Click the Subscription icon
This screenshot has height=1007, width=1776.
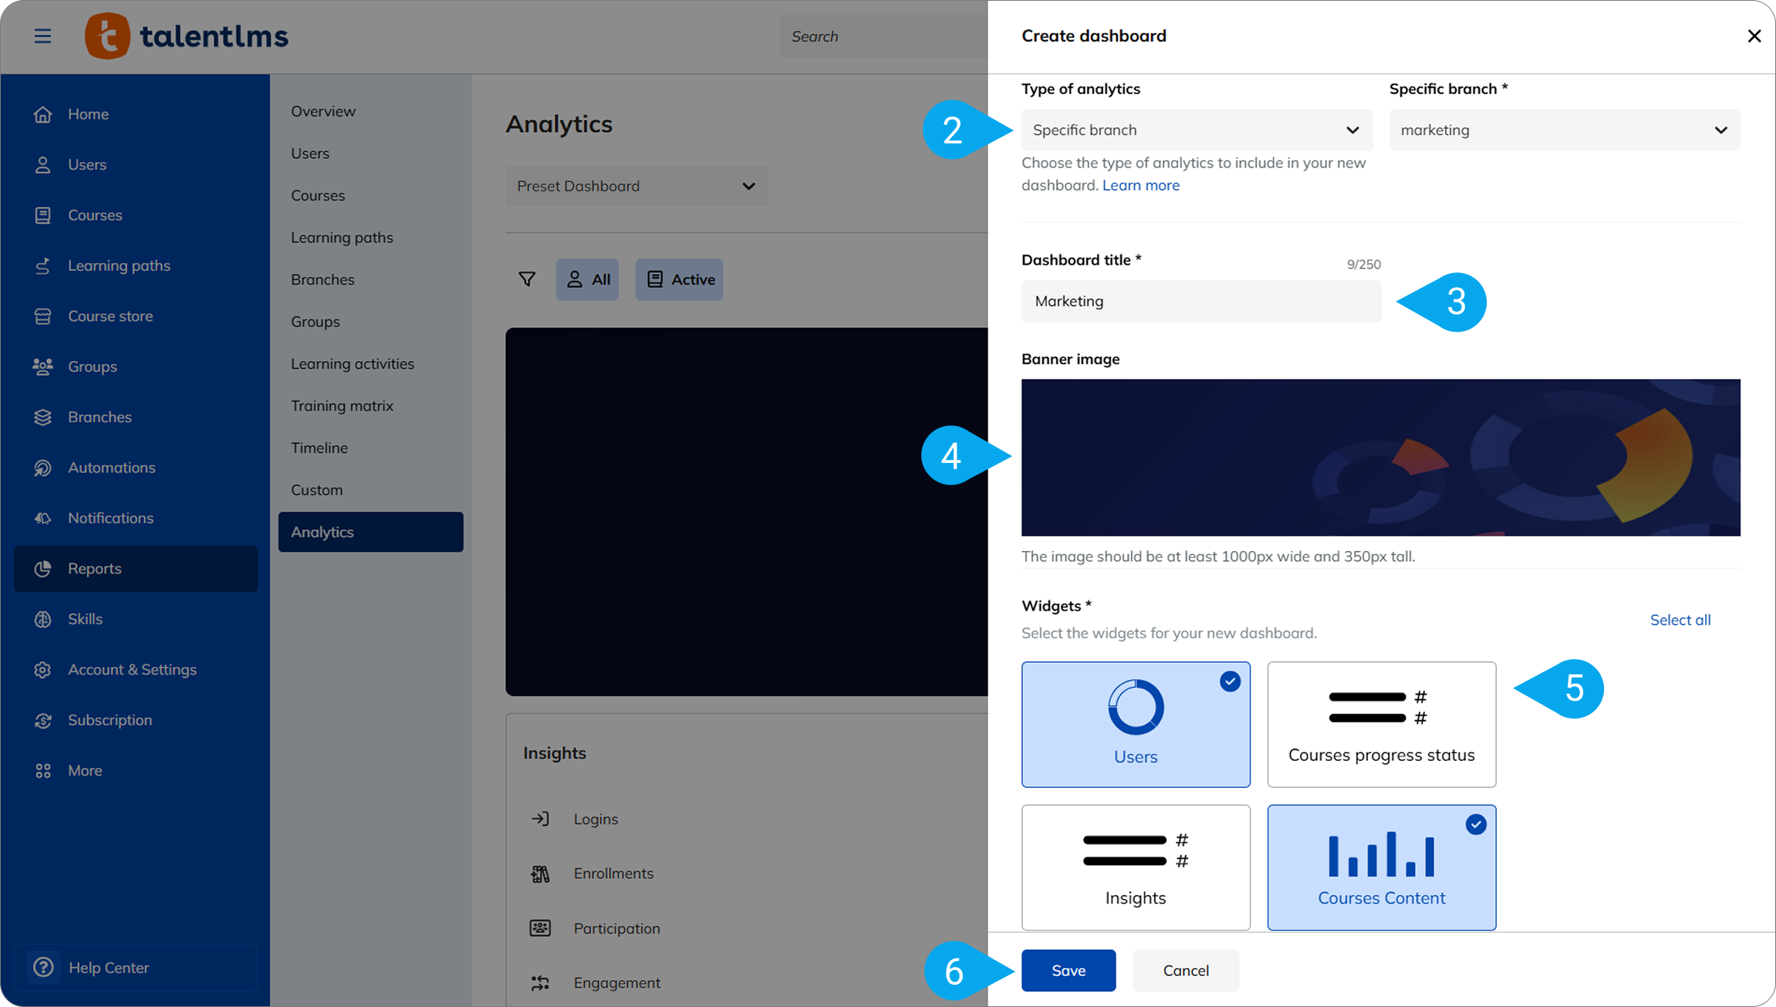coord(43,720)
